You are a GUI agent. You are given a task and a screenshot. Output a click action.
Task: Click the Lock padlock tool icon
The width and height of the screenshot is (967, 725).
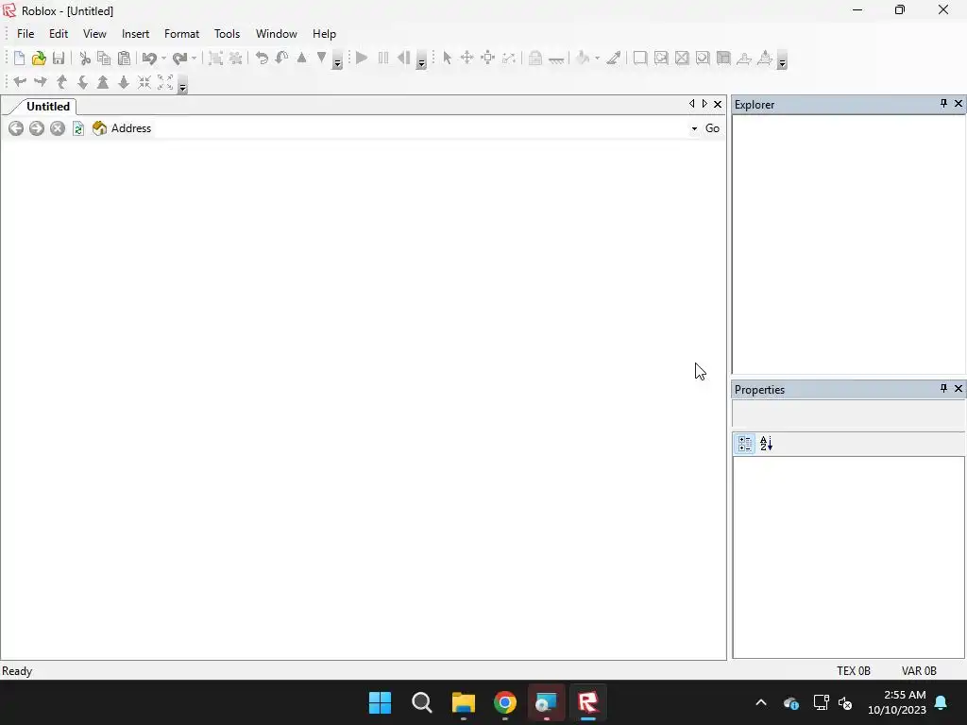[x=535, y=58]
